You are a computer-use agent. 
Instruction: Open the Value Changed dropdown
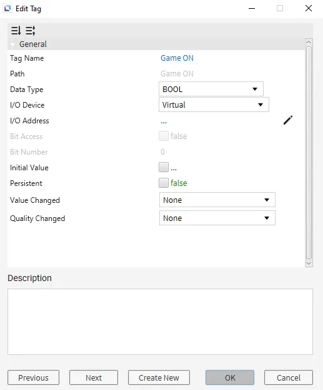click(217, 200)
